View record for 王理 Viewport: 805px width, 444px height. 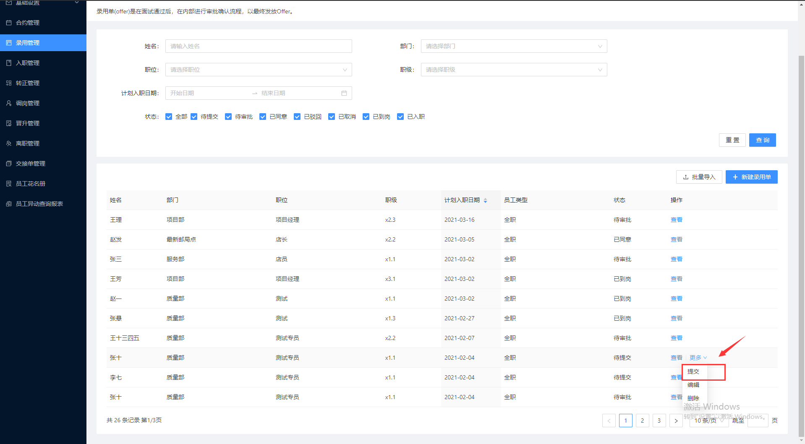coord(677,220)
